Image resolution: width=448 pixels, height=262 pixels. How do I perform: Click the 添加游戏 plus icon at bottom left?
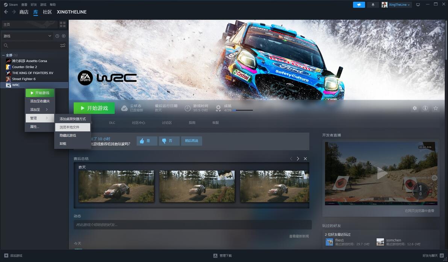[x=6, y=256]
